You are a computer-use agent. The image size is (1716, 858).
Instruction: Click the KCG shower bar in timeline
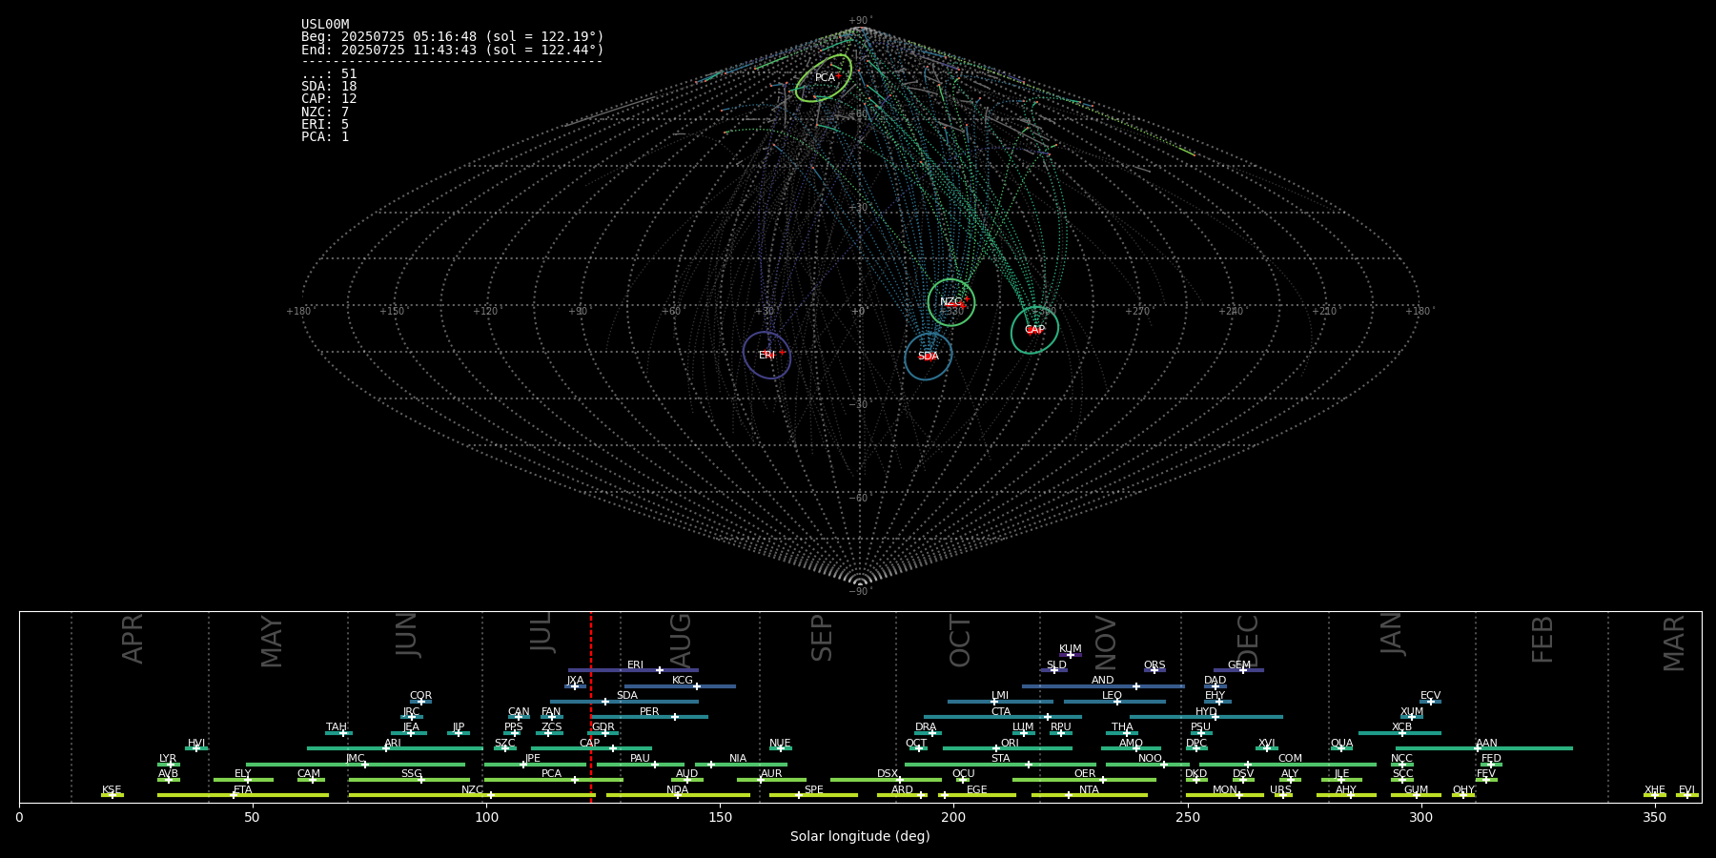(680, 686)
